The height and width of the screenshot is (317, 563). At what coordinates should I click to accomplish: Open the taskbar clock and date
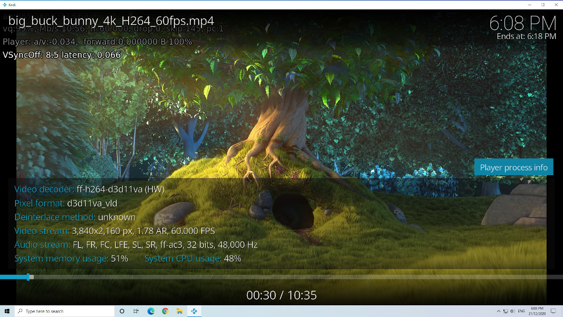point(537,311)
